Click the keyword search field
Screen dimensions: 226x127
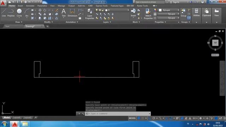coord(150,2)
